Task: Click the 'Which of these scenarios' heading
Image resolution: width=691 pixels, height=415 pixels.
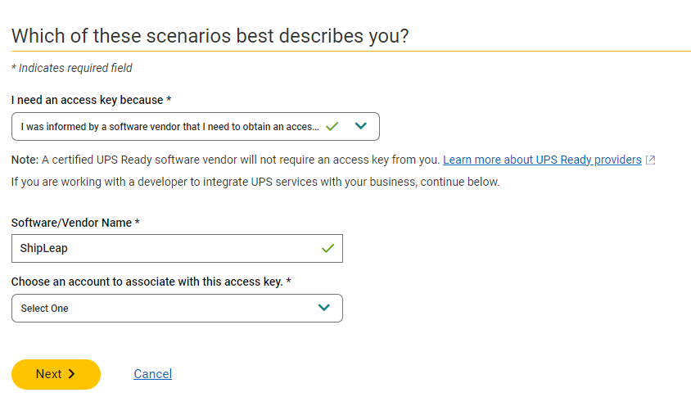Action: click(x=210, y=36)
